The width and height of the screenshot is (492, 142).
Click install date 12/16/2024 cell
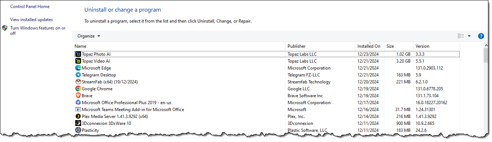368,110
